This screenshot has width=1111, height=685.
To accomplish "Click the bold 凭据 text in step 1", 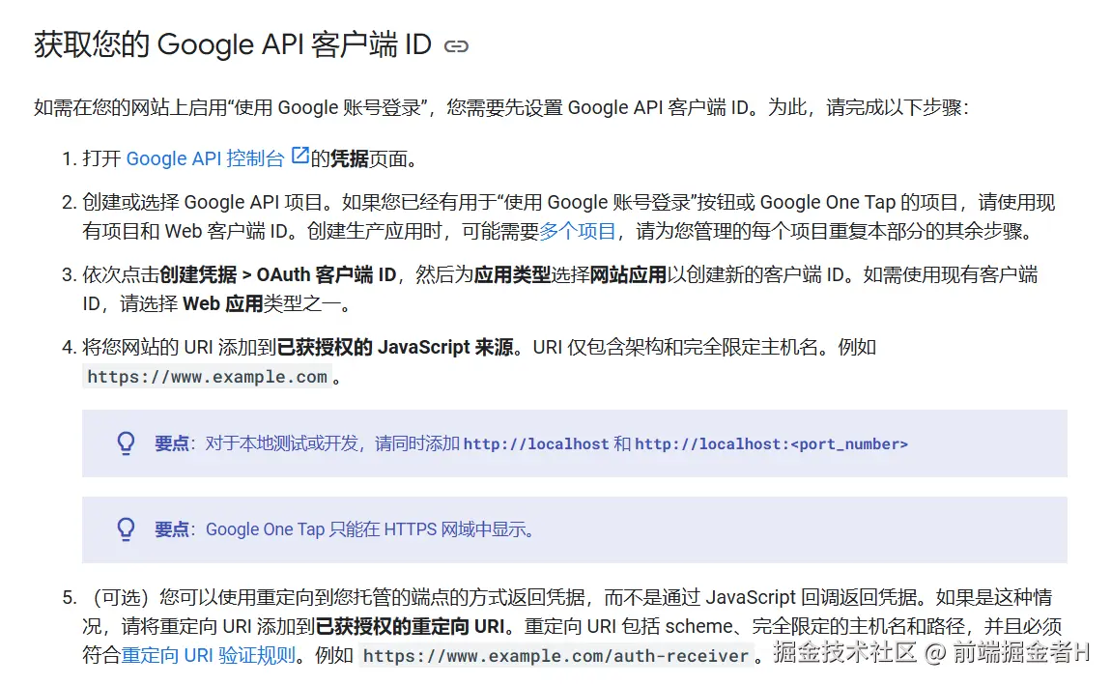I will point(350,157).
